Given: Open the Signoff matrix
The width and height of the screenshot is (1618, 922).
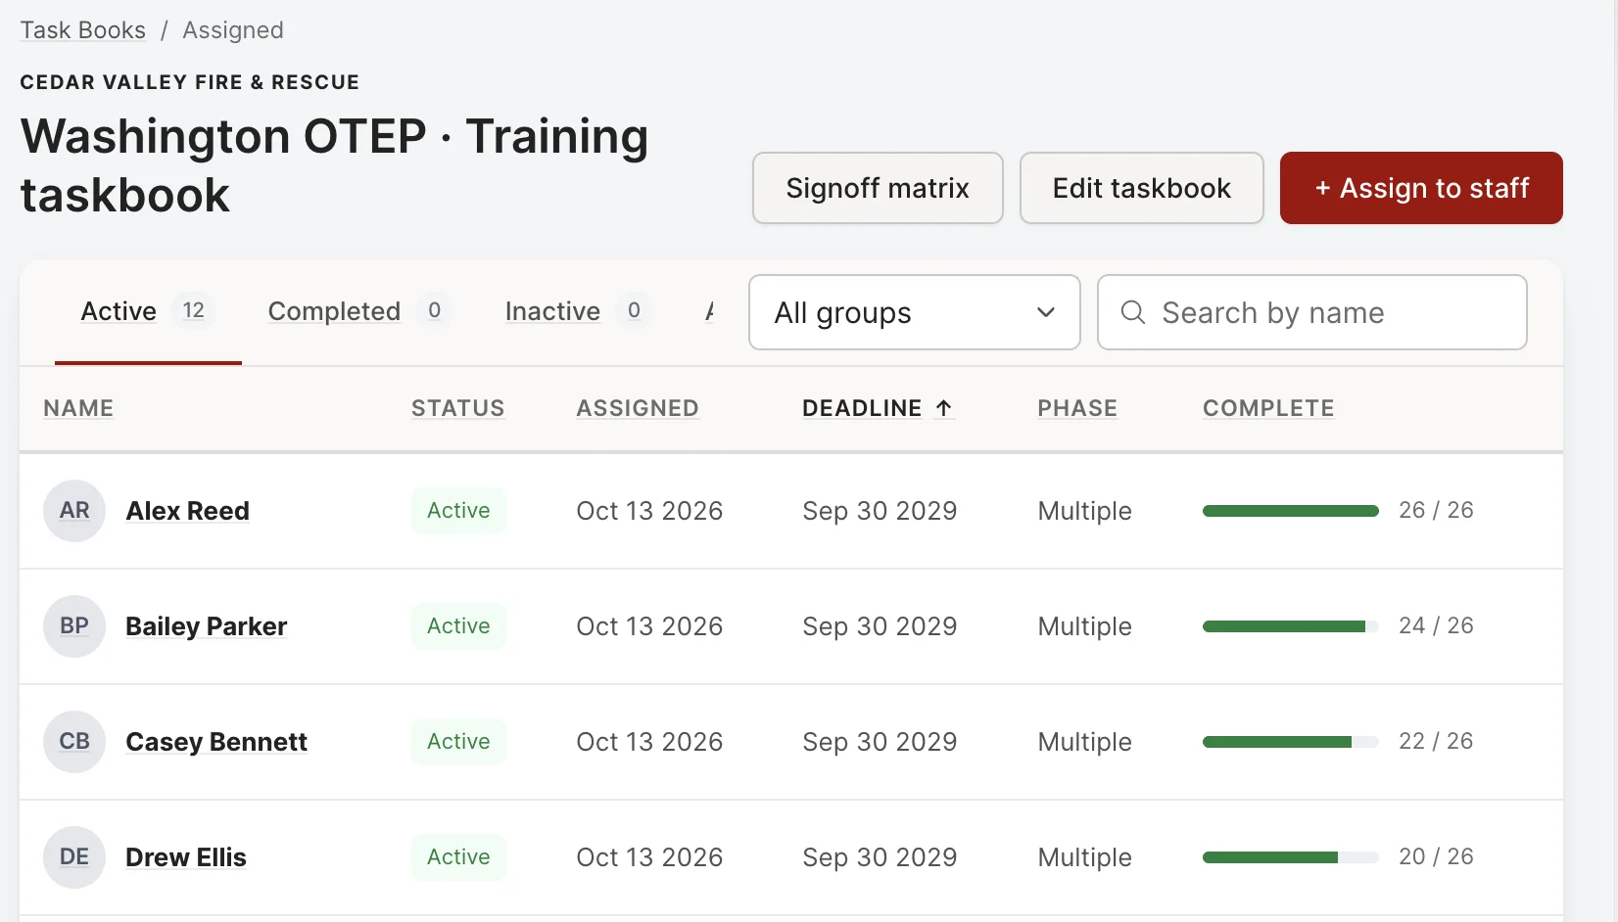Looking at the screenshot, I should point(878,188).
